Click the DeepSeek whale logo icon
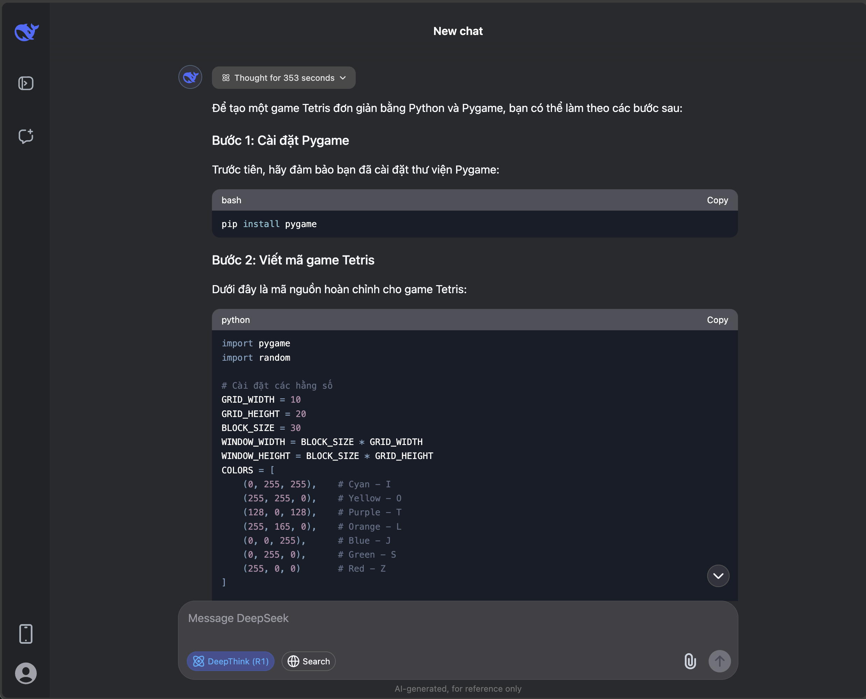Screen dimensions: 866x699 pos(26,30)
